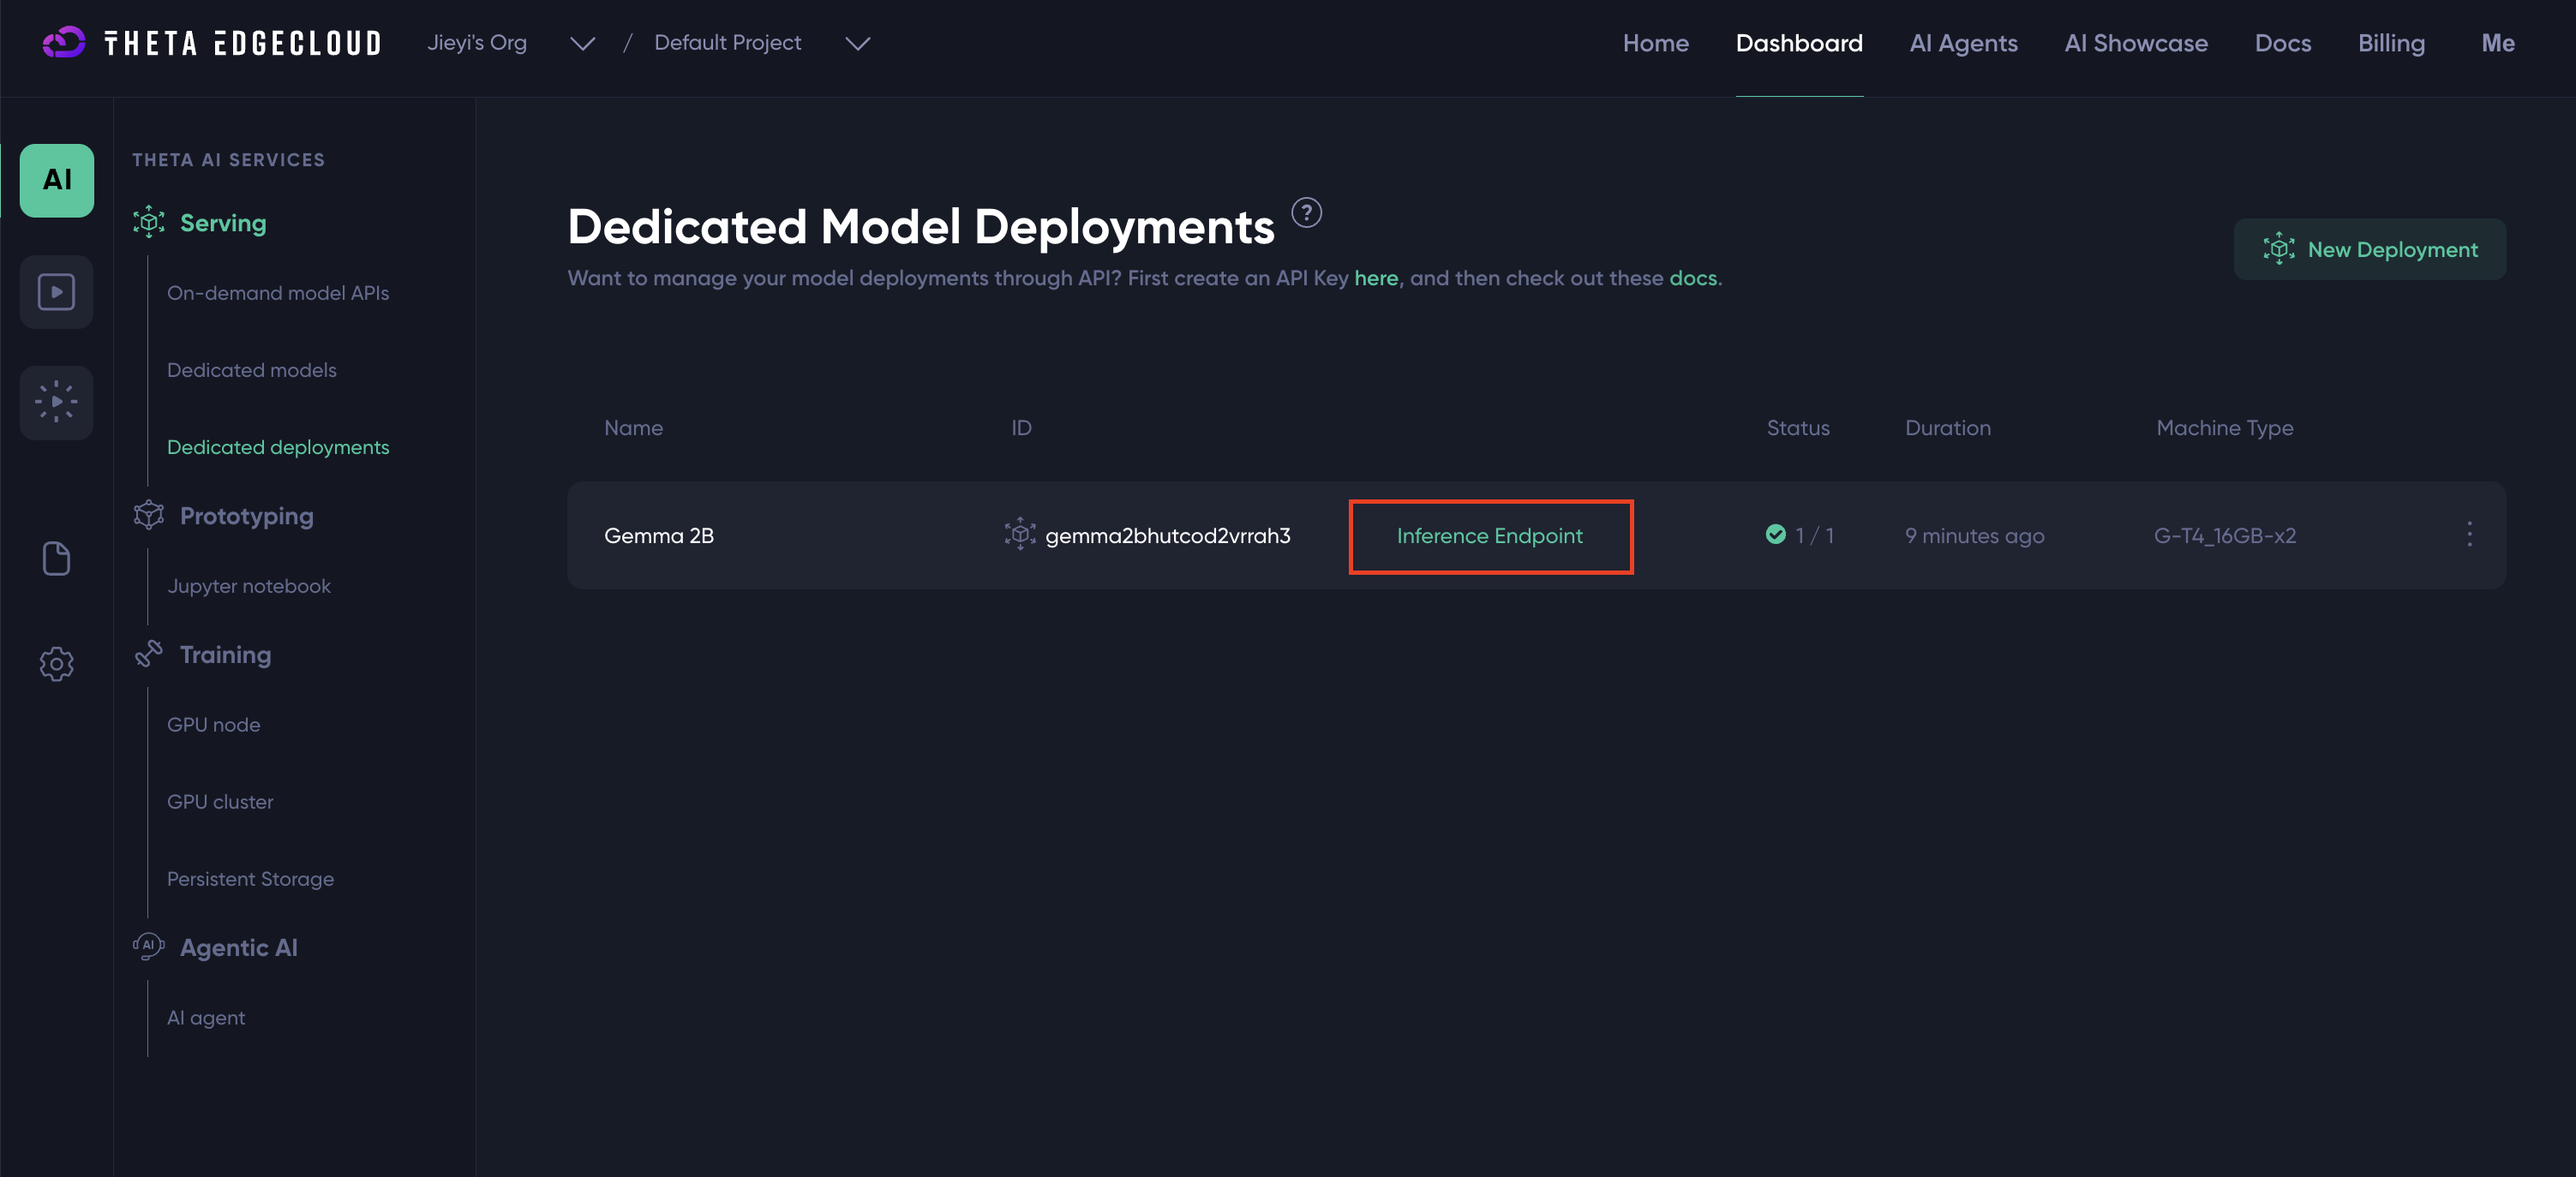
Task: Open three-dot menu for Gemma 2B
Action: pos(2469,535)
